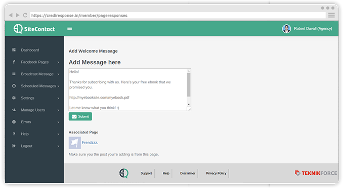
Task: Click the browser forward arrow
Action: 18,15
